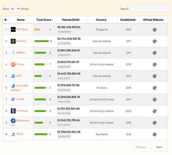172x155 pixels.
Task: Open the Pionex exchange link
Action: point(20,64)
